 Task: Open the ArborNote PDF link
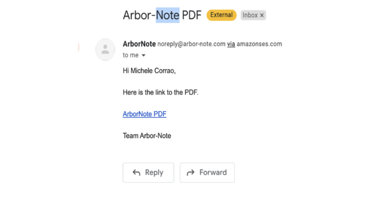145,114
